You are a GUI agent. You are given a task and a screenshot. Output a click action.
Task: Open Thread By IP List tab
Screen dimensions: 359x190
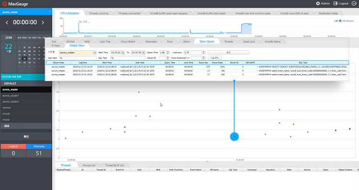pos(114,165)
